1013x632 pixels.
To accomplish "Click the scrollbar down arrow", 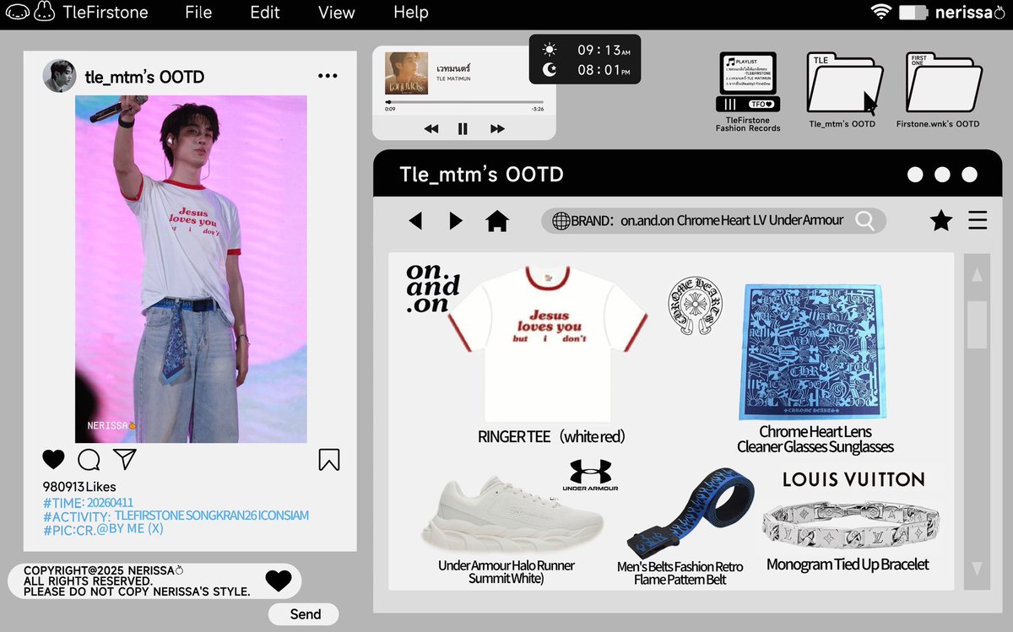I will (978, 568).
